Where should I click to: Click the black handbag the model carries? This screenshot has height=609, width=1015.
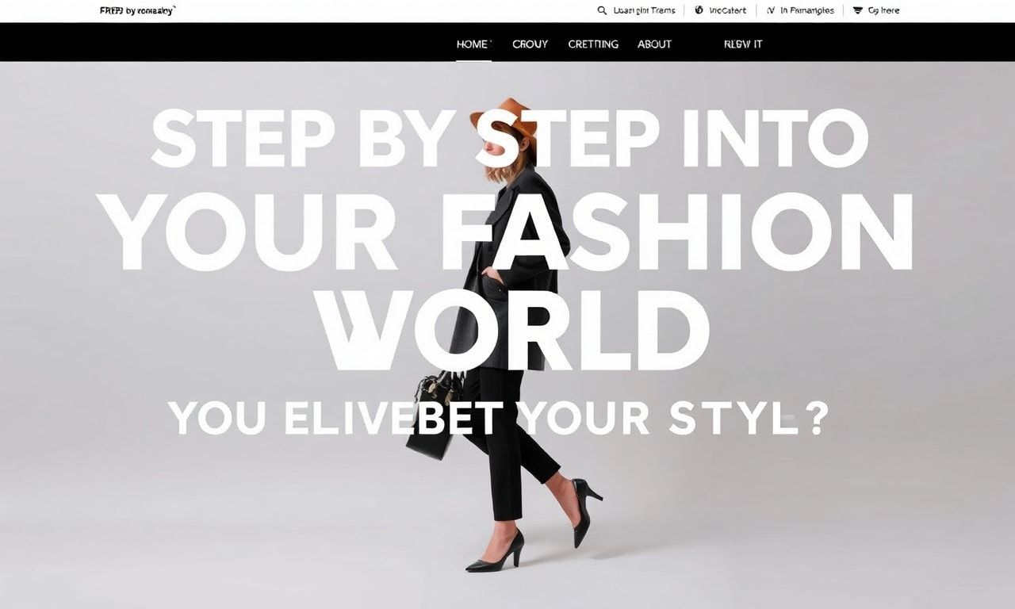pyautogui.click(x=434, y=414)
